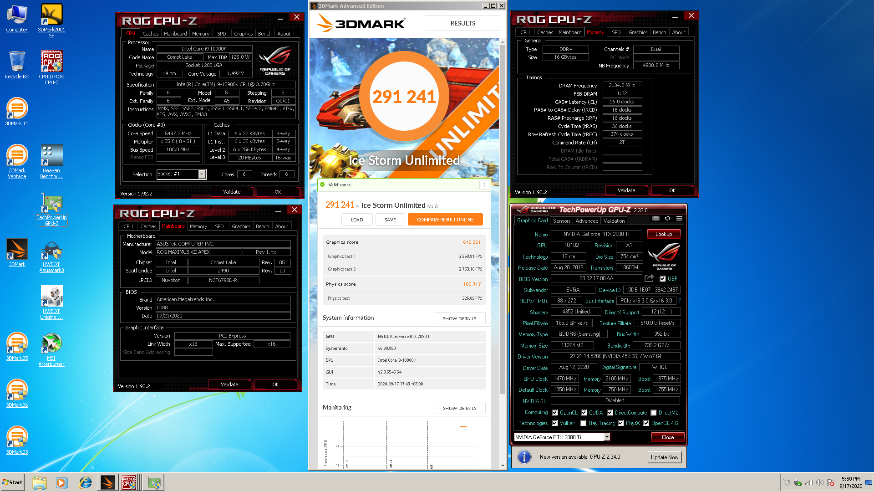Open the Bench tab in Mainboard CPU-Z window

262,226
